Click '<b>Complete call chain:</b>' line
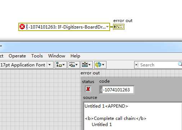 [x=115, y=118]
